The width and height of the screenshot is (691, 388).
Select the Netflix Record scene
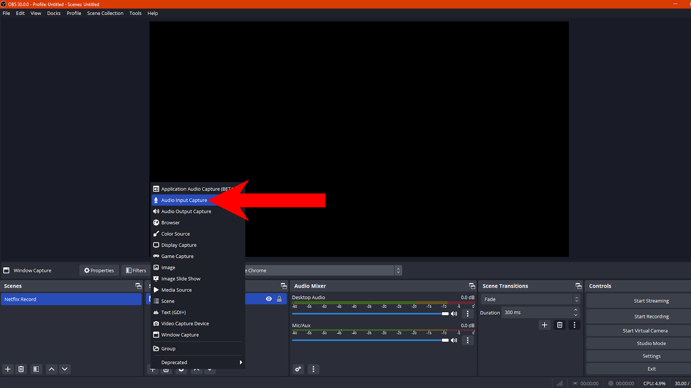pos(71,299)
